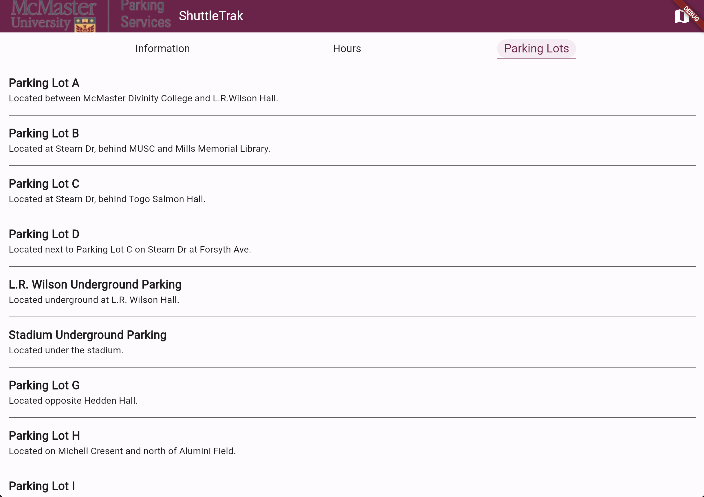
Task: Select the Parking Lot A entry
Action: [x=44, y=83]
